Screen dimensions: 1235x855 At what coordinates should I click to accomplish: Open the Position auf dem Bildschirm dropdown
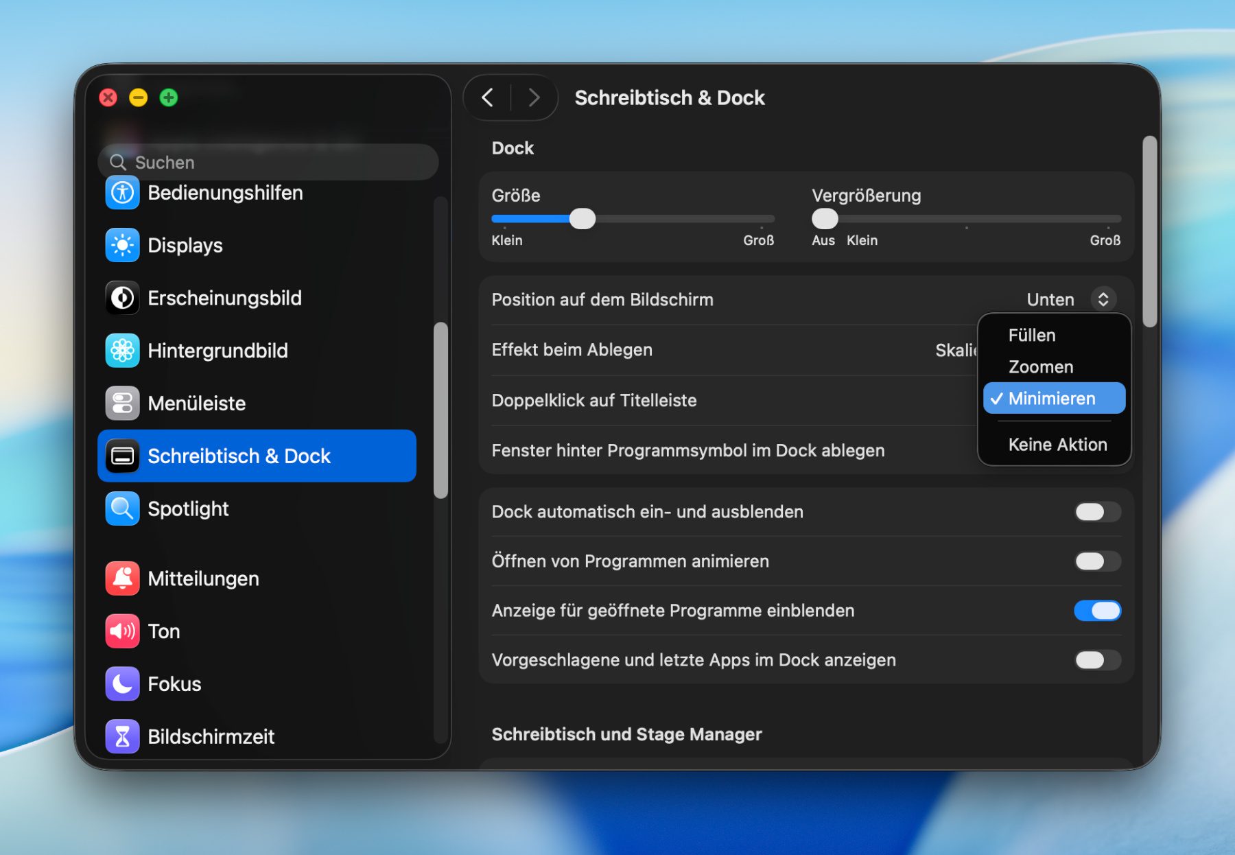pos(1103,300)
